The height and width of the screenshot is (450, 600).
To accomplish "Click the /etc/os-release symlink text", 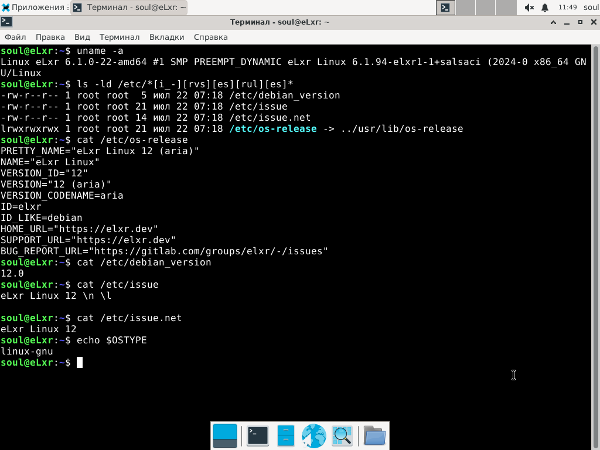I will pos(273,128).
